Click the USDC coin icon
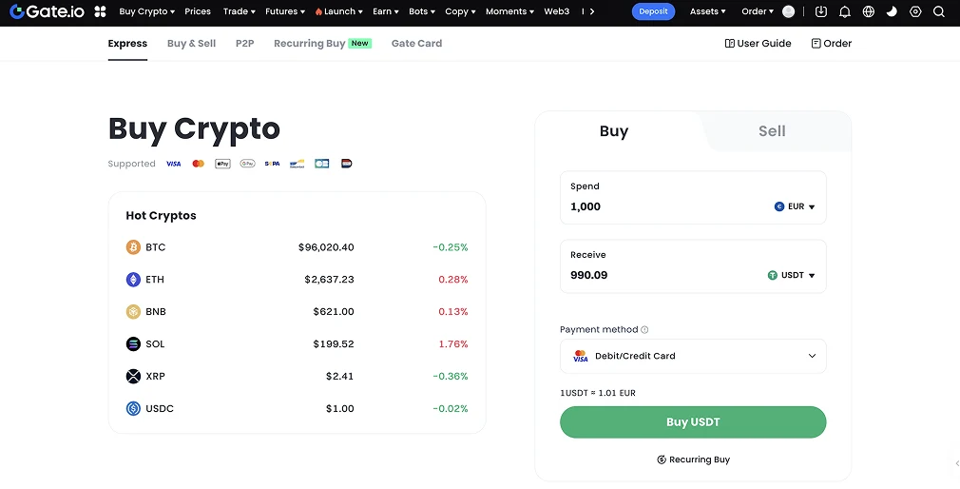This screenshot has width=960, height=489. pos(133,408)
